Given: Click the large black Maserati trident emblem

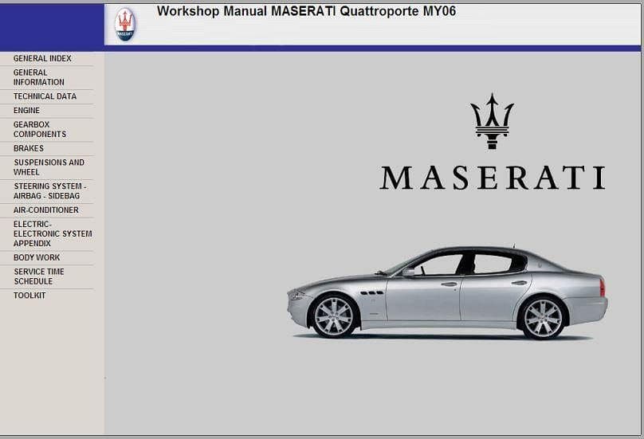Looking at the screenshot, I should click(492, 121).
